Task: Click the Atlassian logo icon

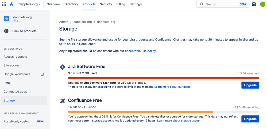Action: pyautogui.click(x=11, y=4)
